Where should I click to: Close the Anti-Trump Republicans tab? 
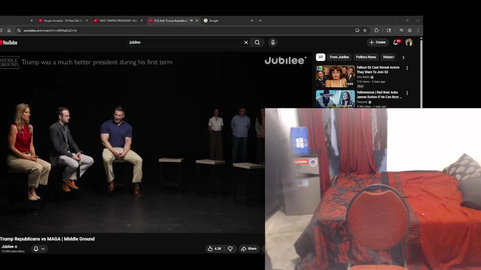(x=197, y=21)
